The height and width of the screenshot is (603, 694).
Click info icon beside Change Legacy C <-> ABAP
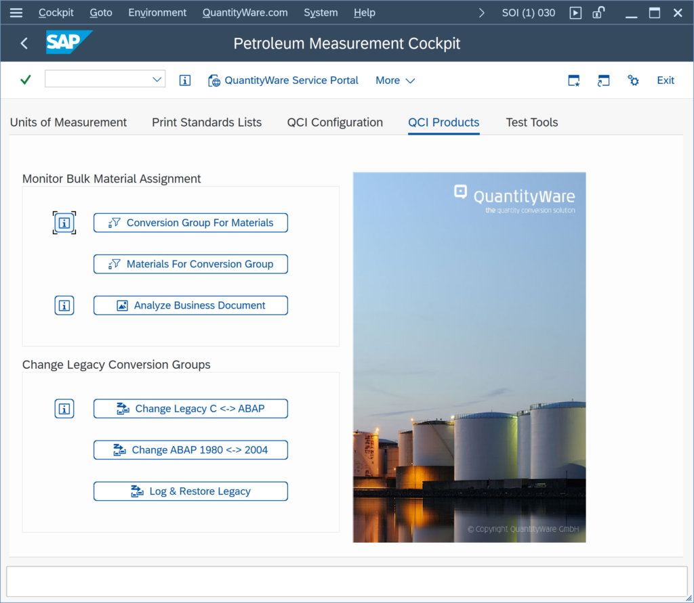click(64, 409)
